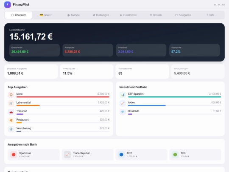Click the Trade Republic bank label
The image size is (229, 172).
[81, 153]
